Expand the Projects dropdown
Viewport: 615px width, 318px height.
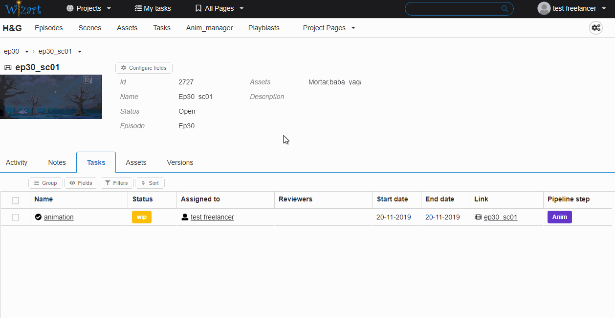[89, 8]
